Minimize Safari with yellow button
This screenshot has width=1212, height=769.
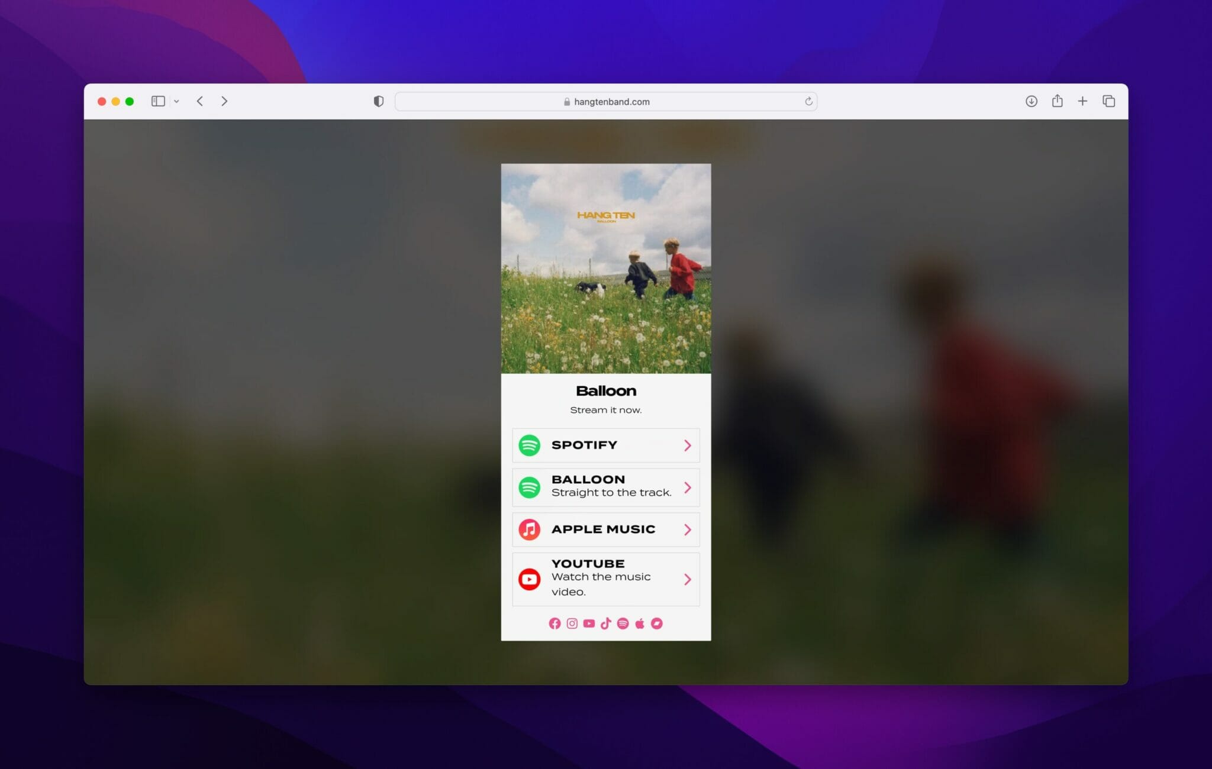pyautogui.click(x=115, y=101)
